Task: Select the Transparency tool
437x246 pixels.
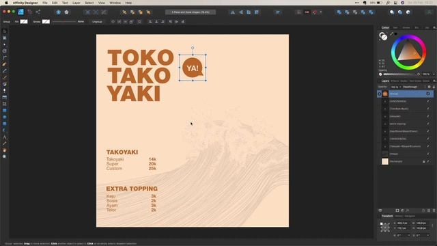Action: click(x=5, y=91)
